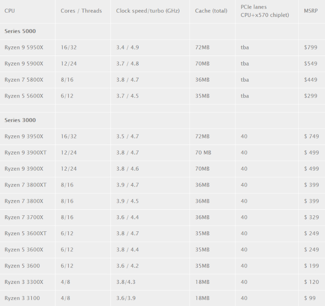
Task: Click the $ 749 MSRP value
Action: [311, 137]
